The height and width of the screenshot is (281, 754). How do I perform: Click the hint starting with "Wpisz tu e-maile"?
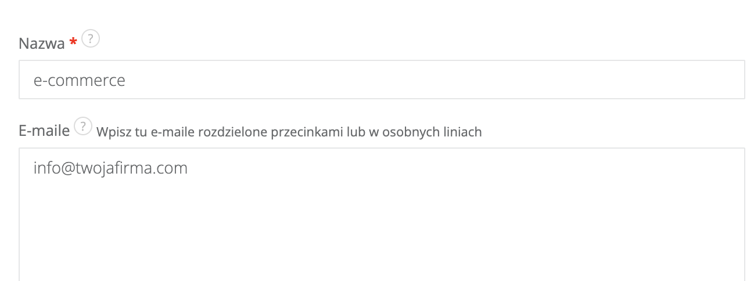(x=289, y=132)
